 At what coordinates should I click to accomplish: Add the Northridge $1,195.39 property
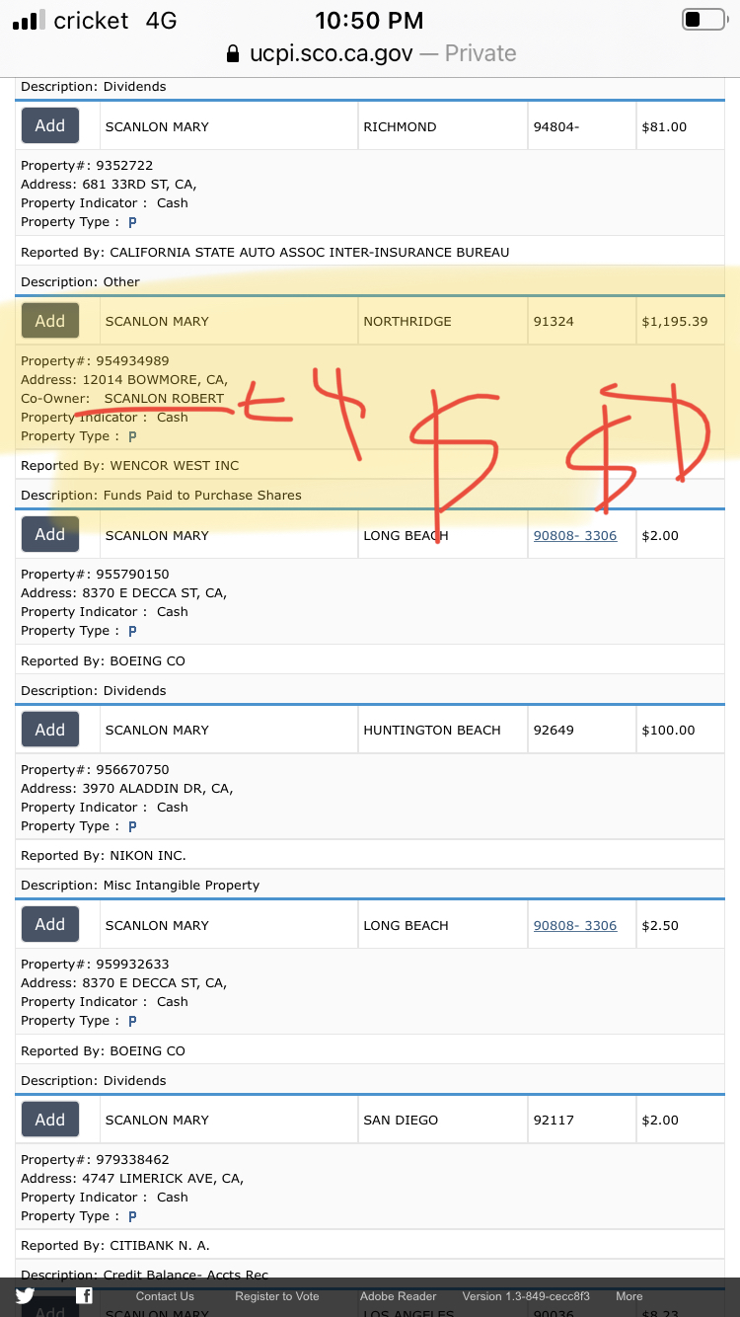click(50, 321)
